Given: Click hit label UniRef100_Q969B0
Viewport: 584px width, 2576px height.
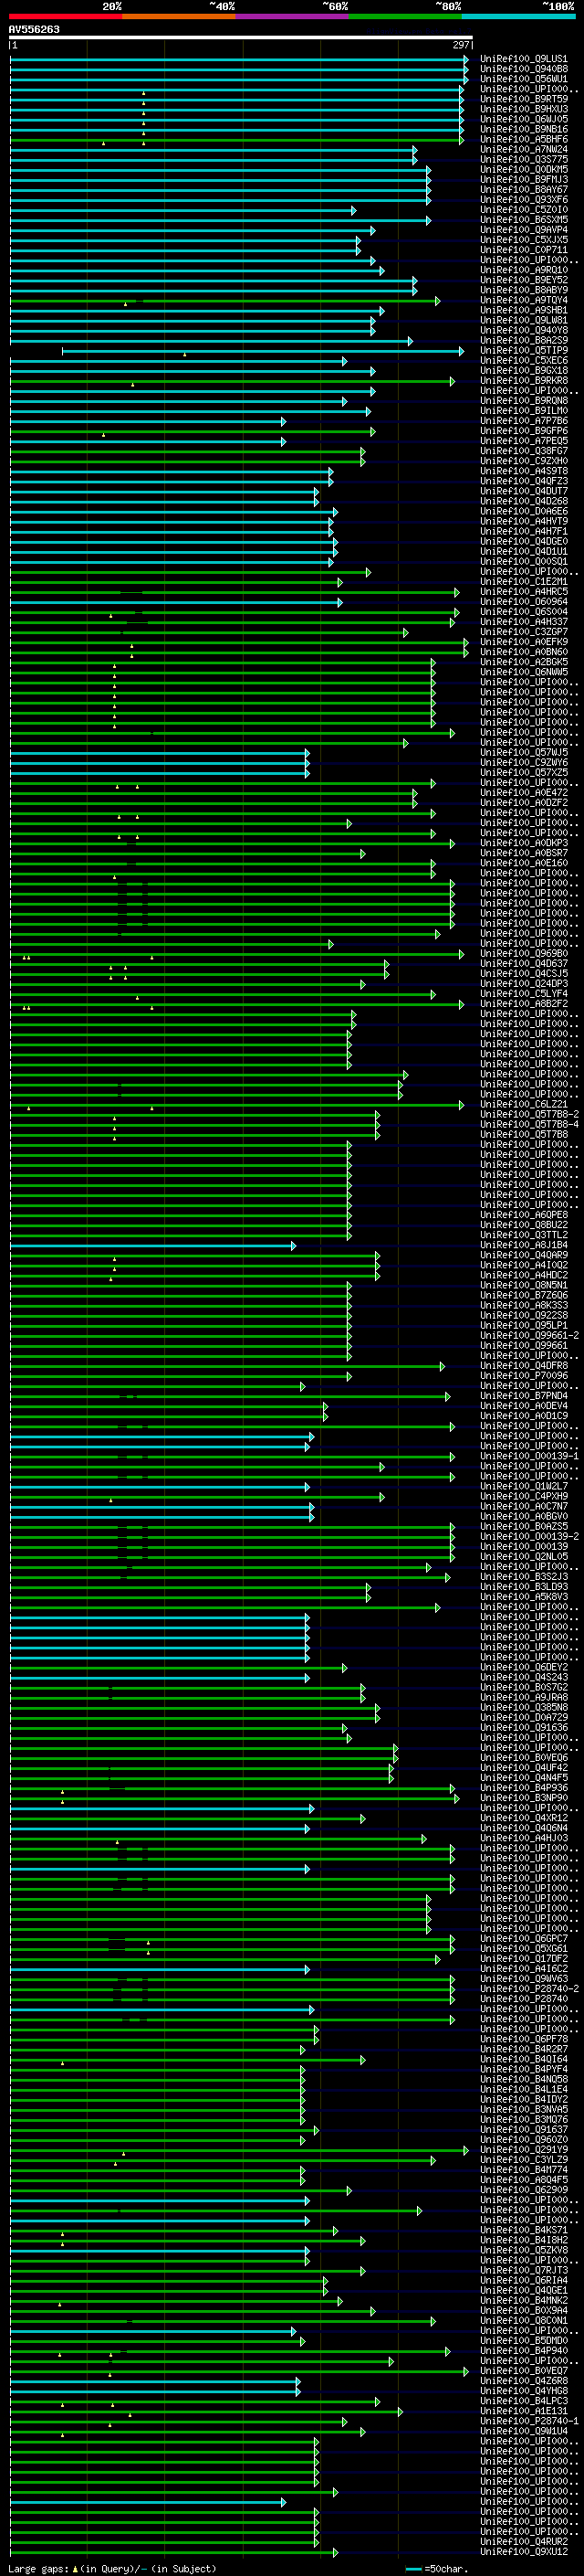Looking at the screenshot, I should (x=523, y=954).
